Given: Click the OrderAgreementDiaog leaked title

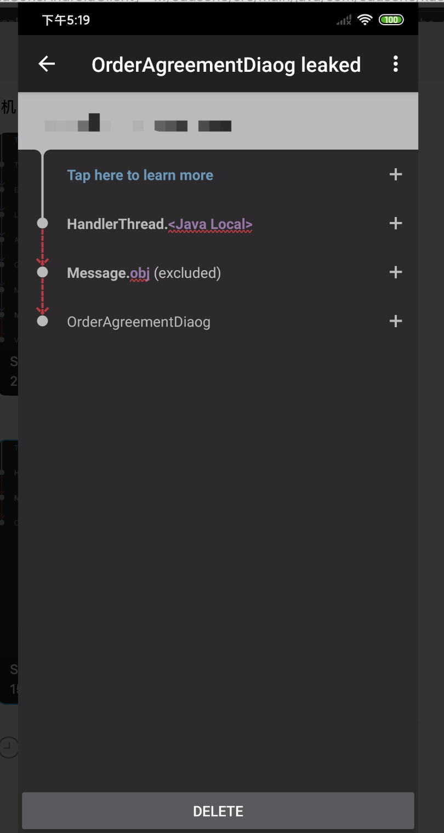Looking at the screenshot, I should 226,65.
